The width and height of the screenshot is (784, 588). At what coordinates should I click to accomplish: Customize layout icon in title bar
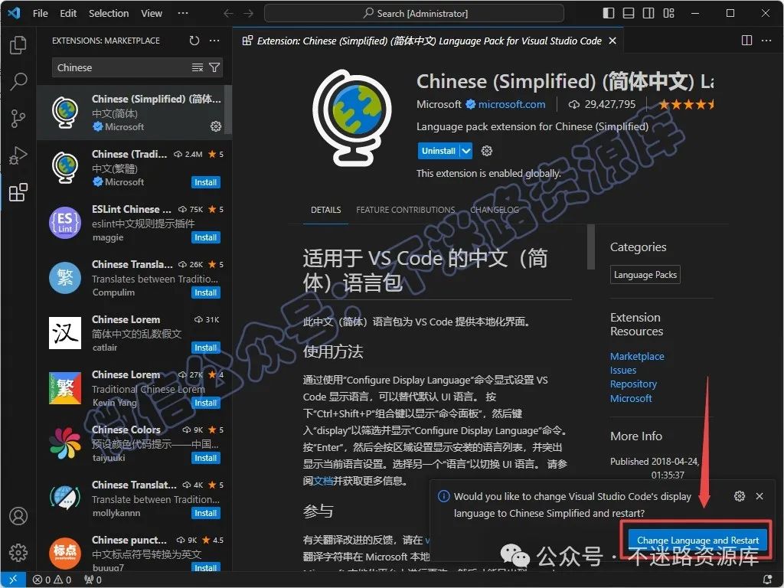668,14
